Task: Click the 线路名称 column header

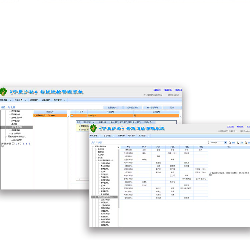Action: click(x=50, y=112)
